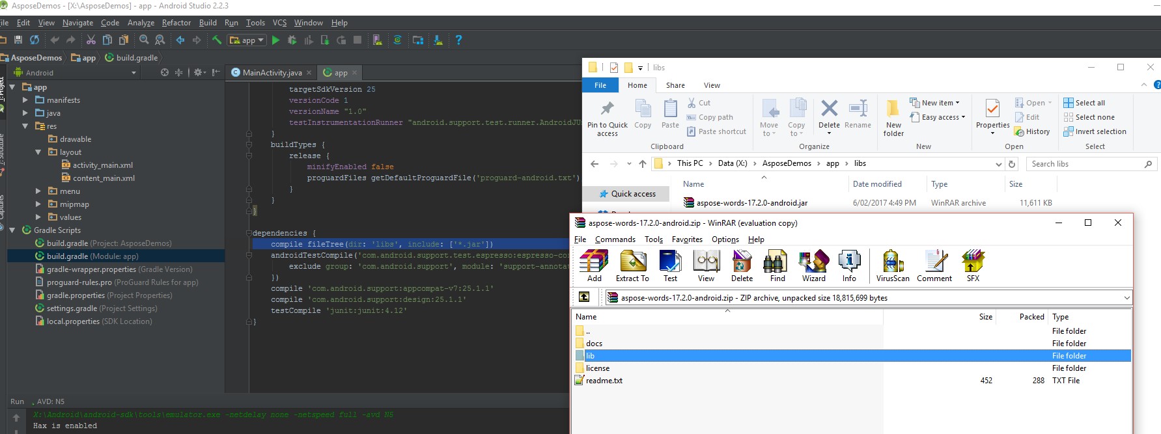Screen dimensions: 1161x434
Task: Click the Synchronize icon in Android Studio toolbar
Action: coord(35,40)
